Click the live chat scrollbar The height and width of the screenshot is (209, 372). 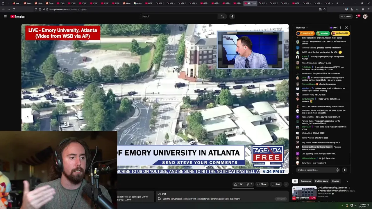click(350, 158)
